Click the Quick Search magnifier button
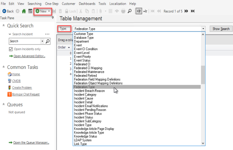 [x=48, y=41]
